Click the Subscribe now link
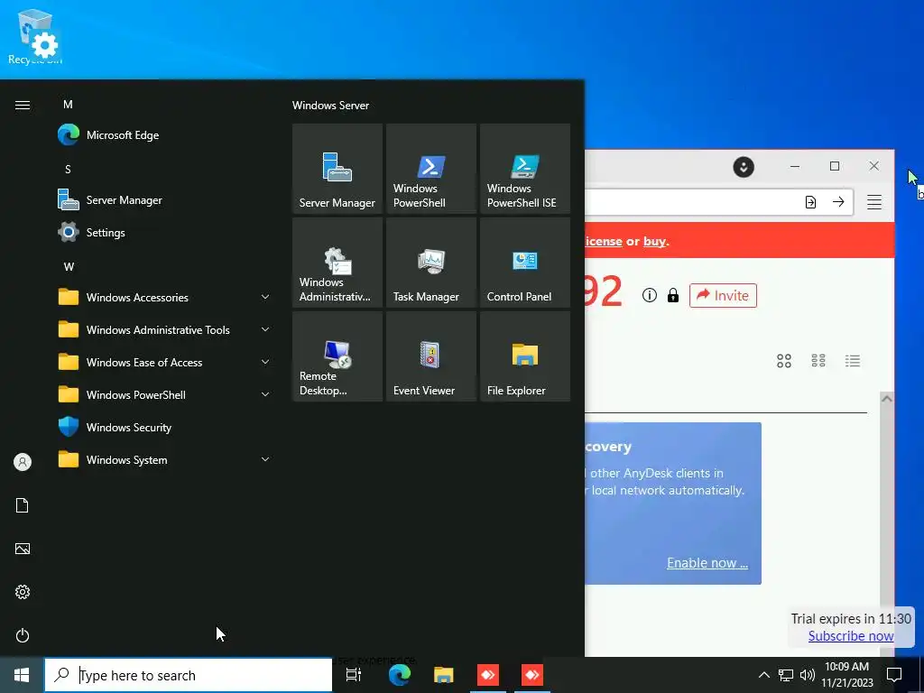 pos(850,636)
